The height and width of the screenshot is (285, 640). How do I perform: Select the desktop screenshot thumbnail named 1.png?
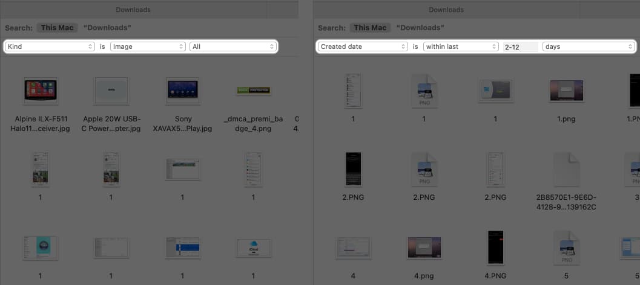tap(566, 91)
